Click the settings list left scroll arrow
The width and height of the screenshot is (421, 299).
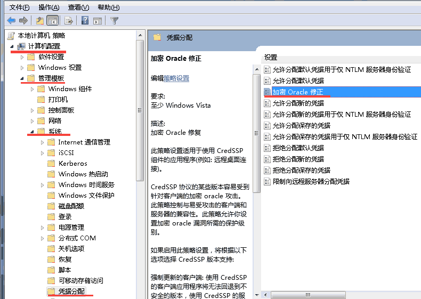pyautogui.click(x=265, y=295)
